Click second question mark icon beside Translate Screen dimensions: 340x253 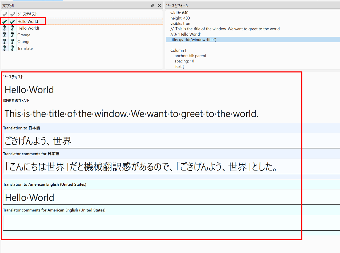tap(12, 48)
